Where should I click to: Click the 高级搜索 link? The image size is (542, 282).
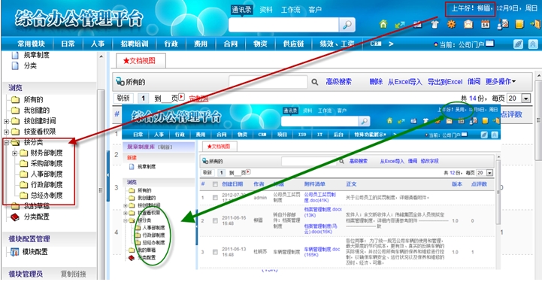tap(339, 82)
